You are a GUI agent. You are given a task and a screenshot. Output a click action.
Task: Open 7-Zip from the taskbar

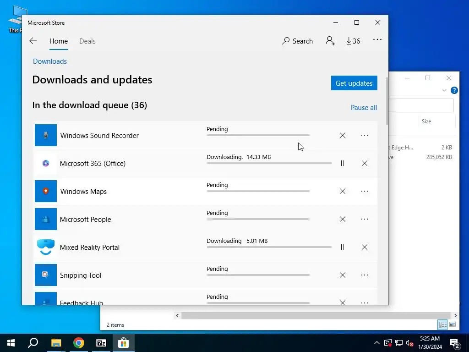click(101, 343)
